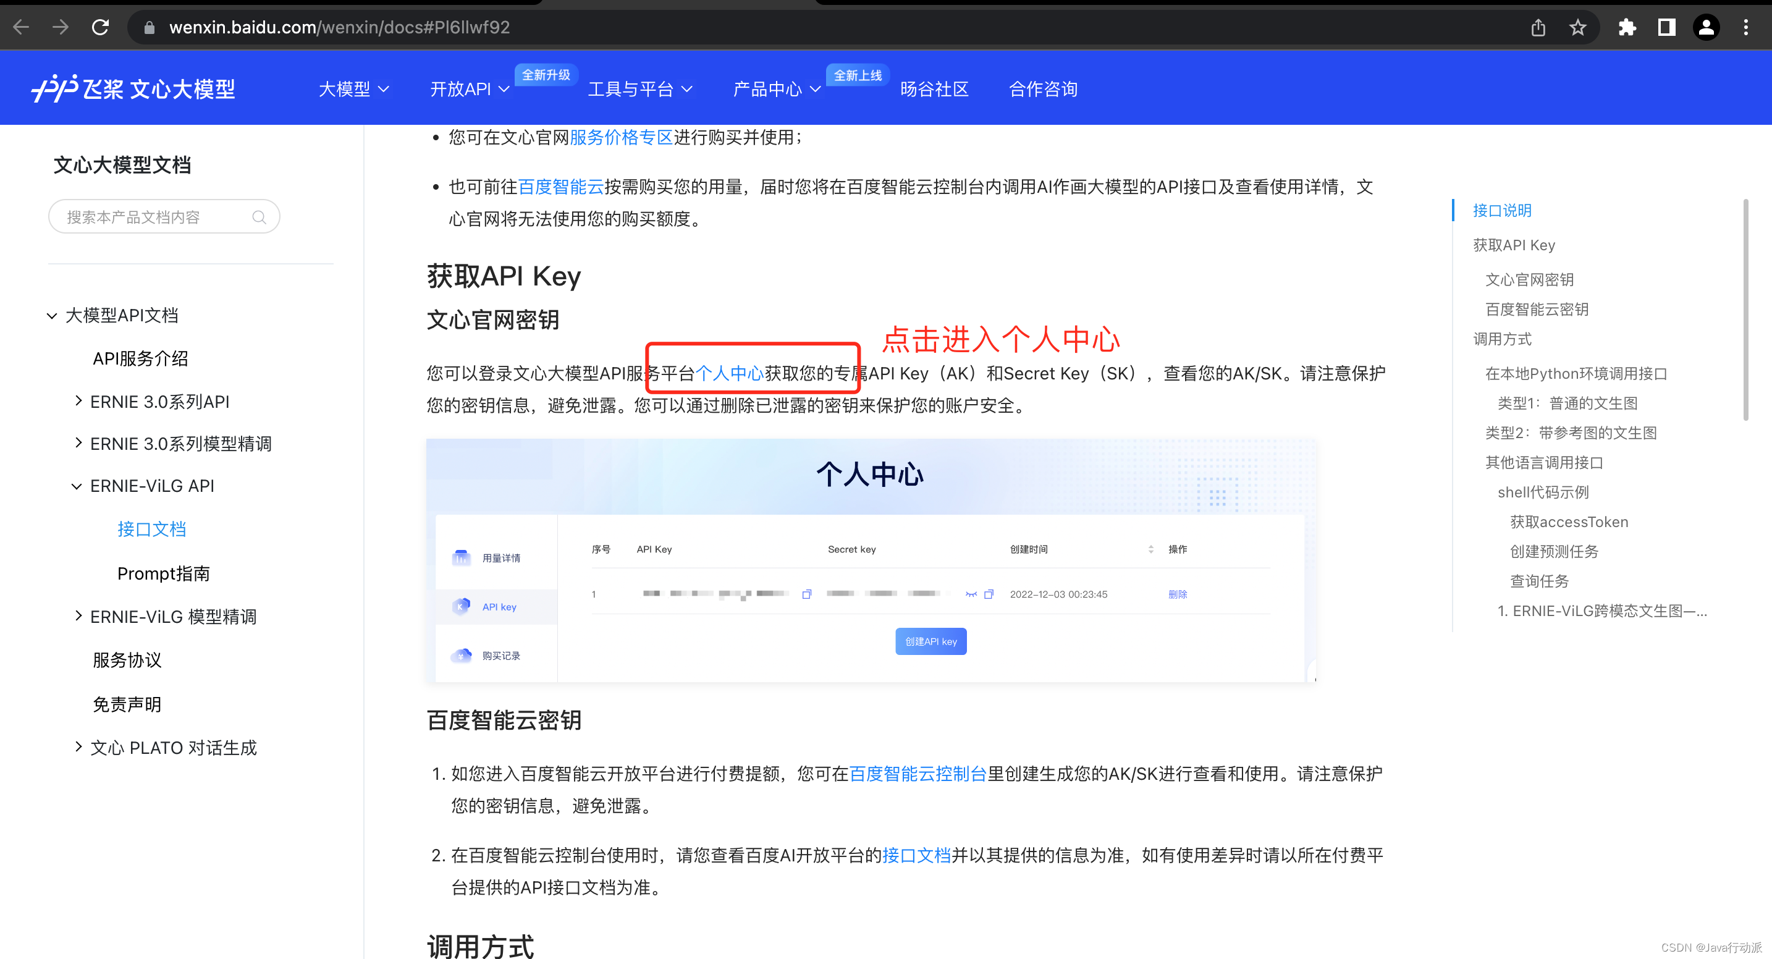The height and width of the screenshot is (959, 1772).
Task: Go back with browser back arrow
Action: pos(22,28)
